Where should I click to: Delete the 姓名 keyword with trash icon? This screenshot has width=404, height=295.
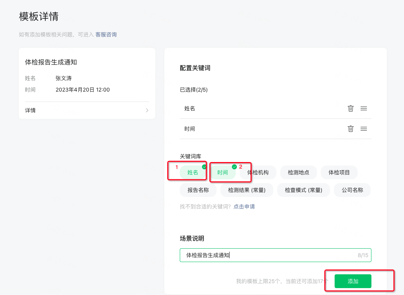click(x=350, y=108)
